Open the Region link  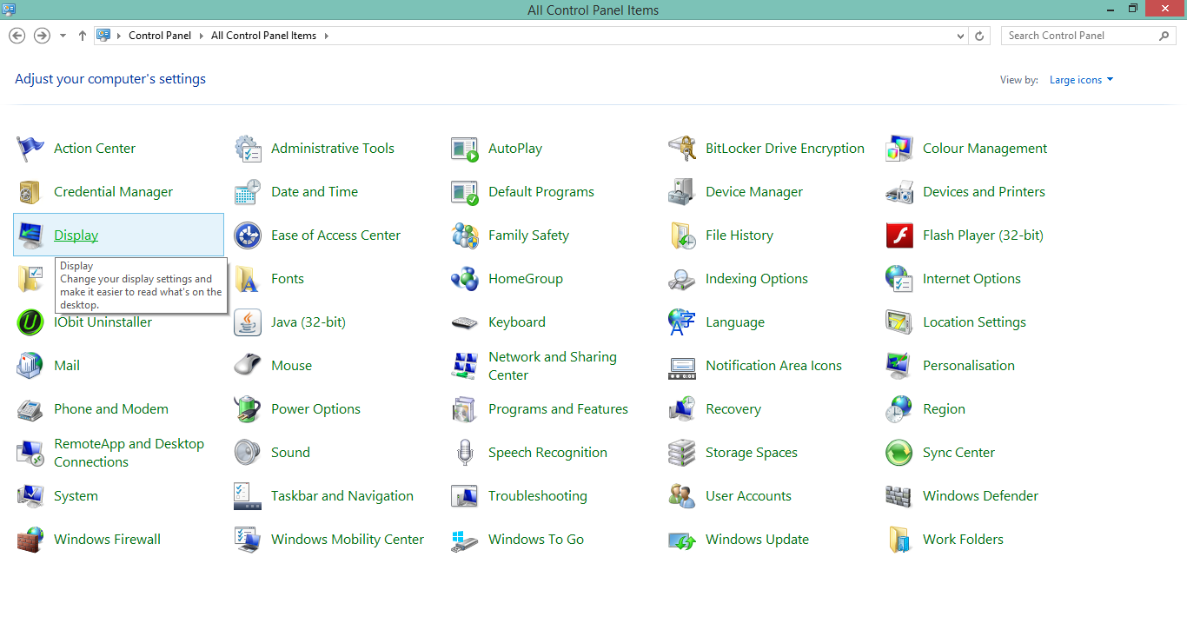[944, 409]
